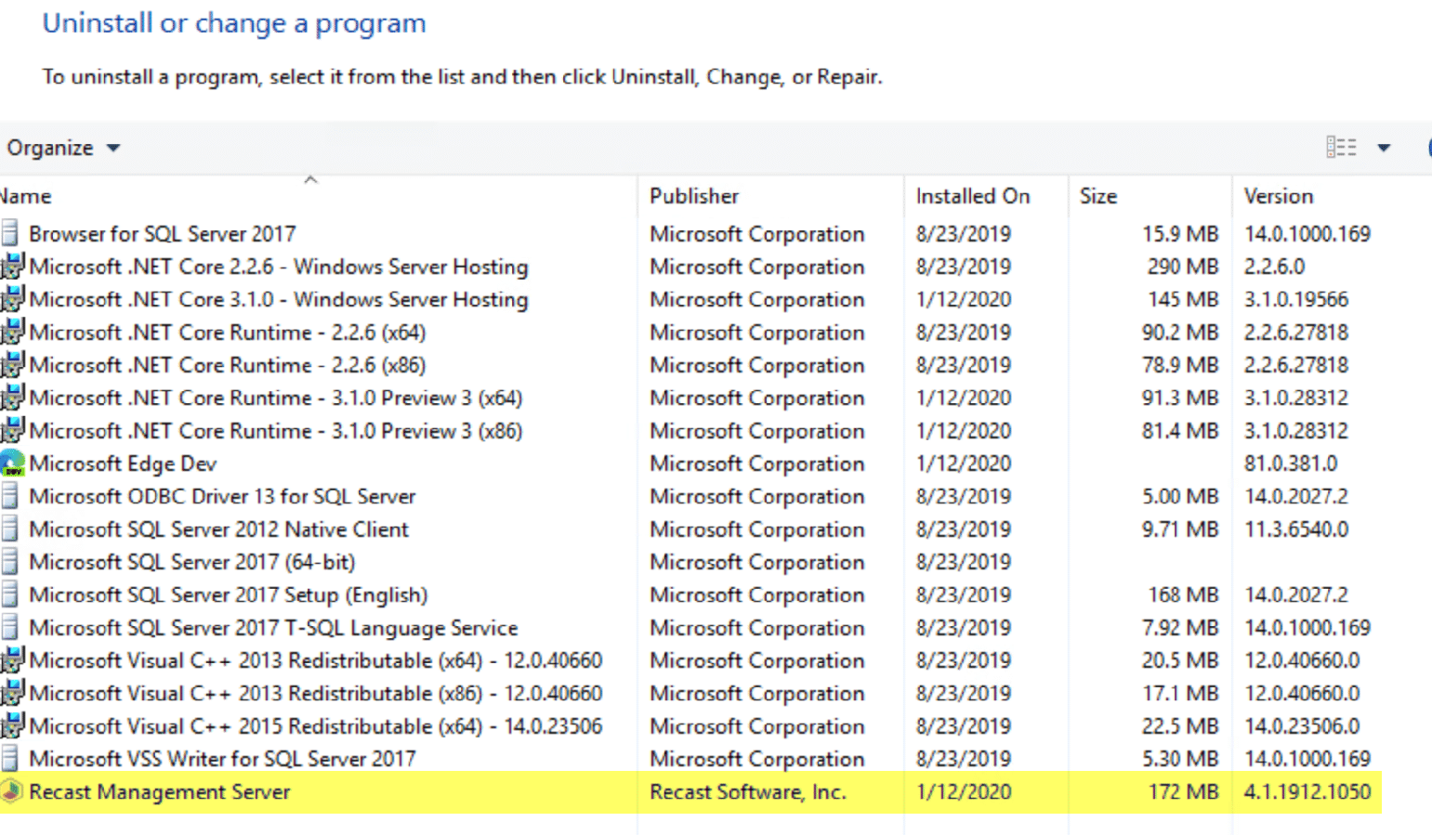Click the .NET Core Runtime 3.1.0 Preview 3 (x86) icon
The height and width of the screenshot is (835, 1432).
(12, 430)
